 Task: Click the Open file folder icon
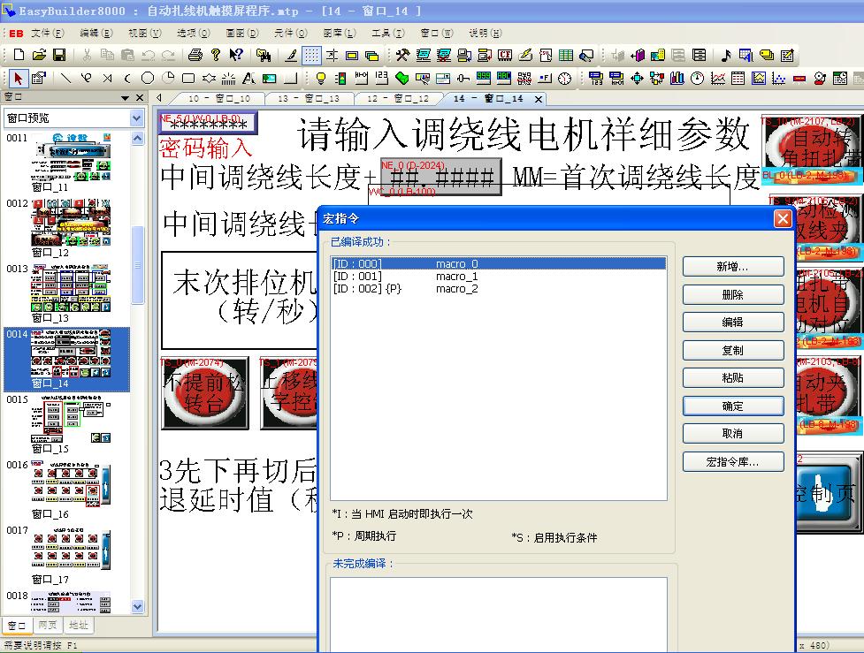point(39,56)
